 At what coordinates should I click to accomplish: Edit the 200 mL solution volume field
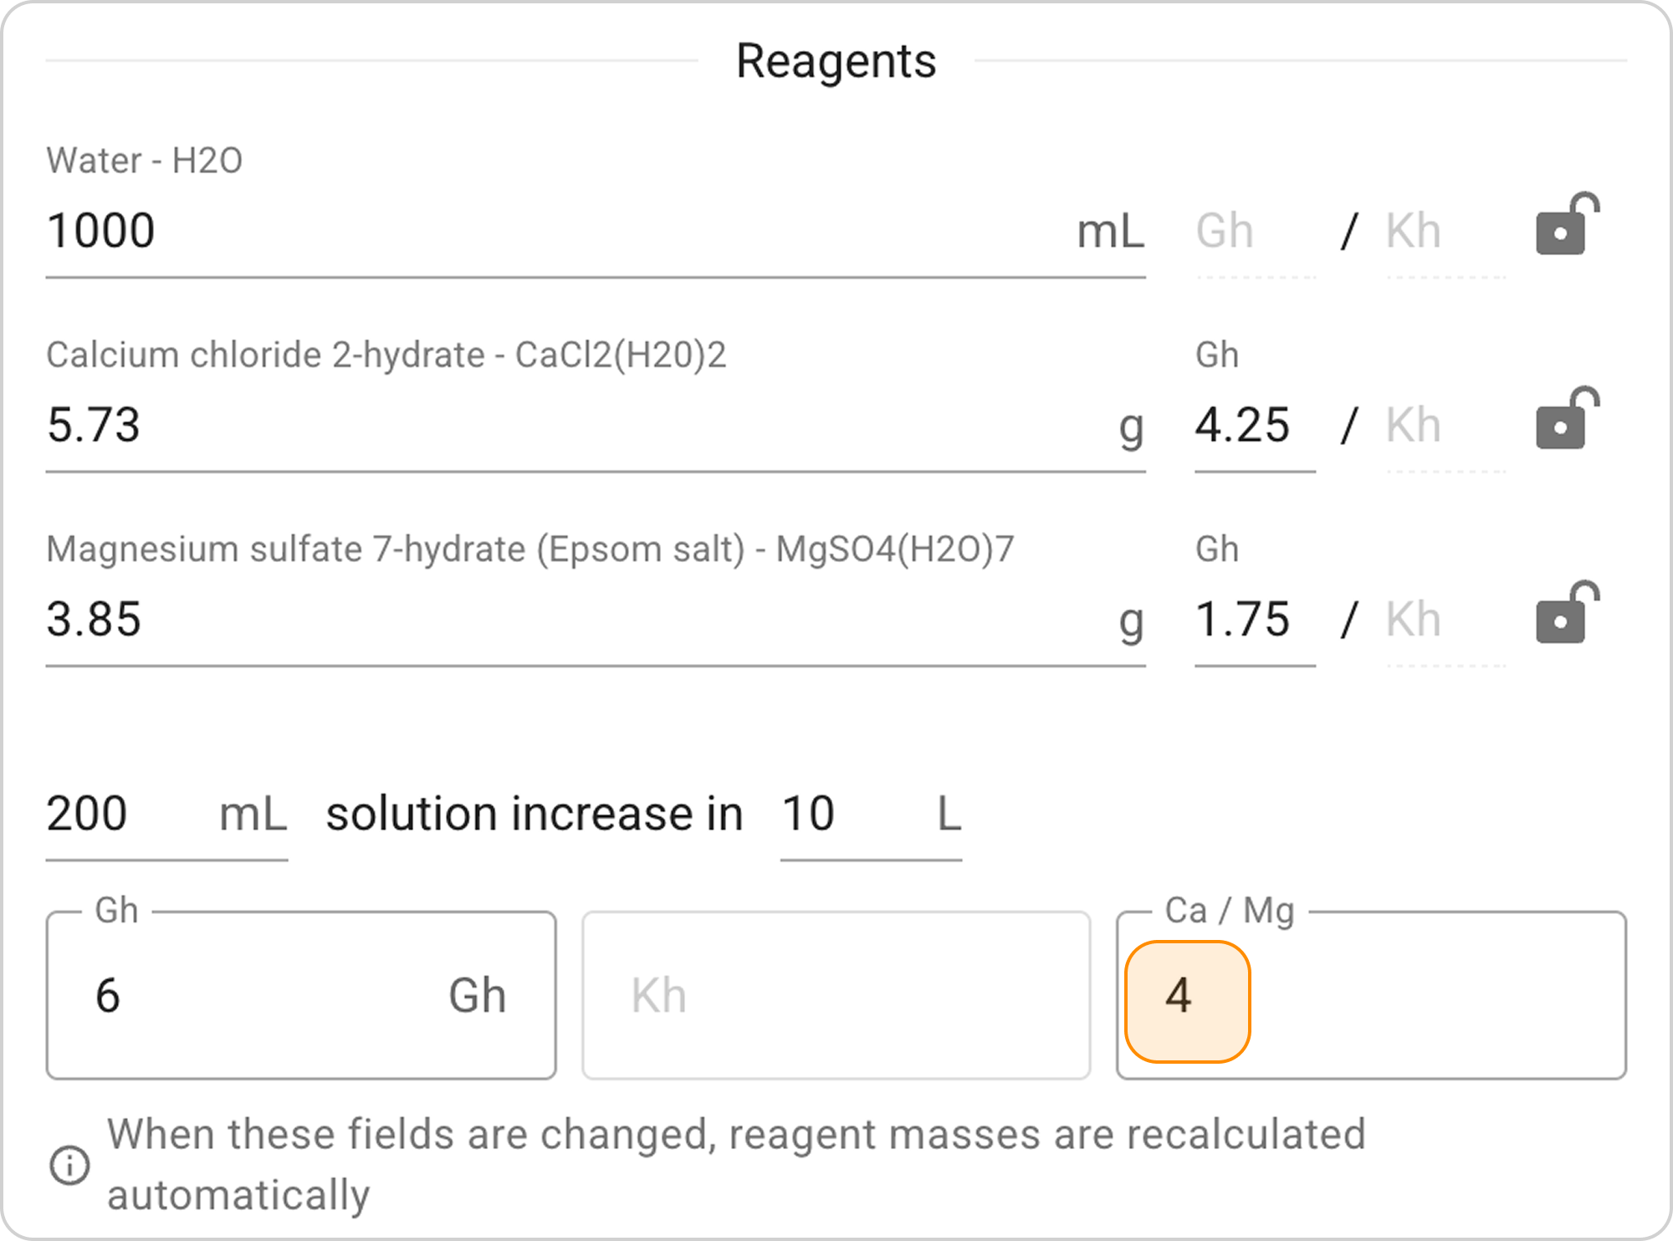coord(125,814)
